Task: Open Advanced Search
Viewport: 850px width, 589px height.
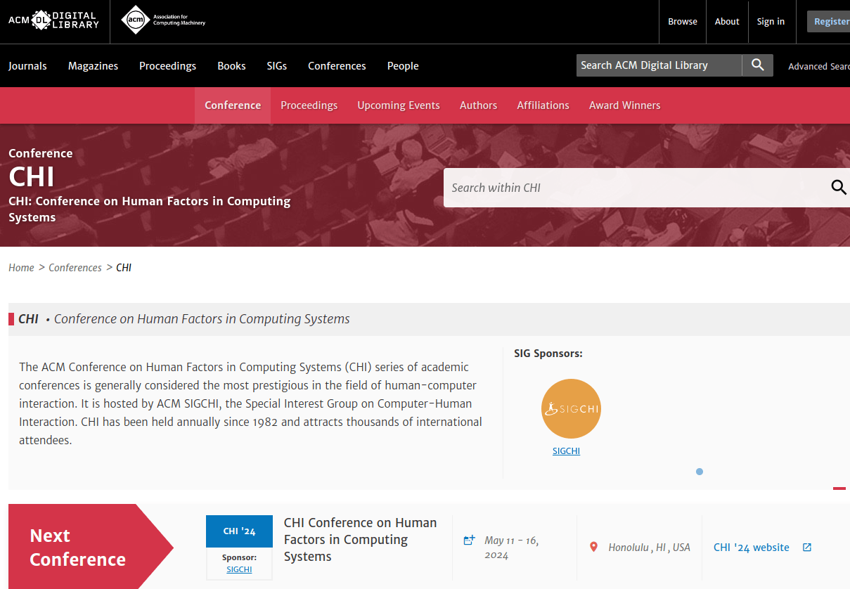Action: pyautogui.click(x=819, y=66)
